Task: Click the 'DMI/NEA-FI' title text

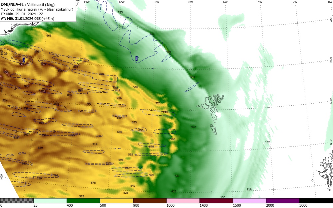Action: click(12, 4)
